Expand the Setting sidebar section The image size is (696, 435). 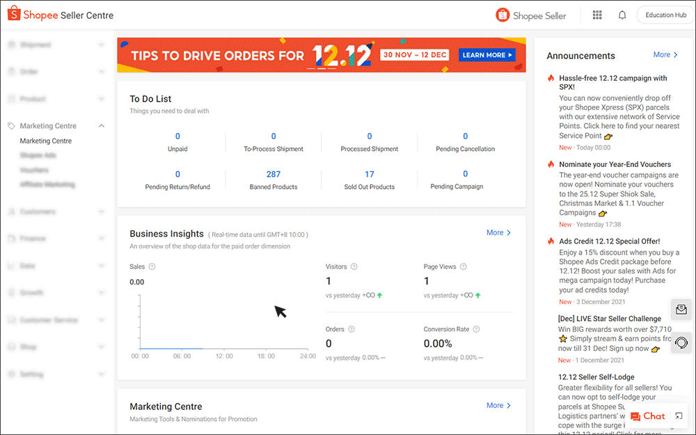click(x=102, y=374)
